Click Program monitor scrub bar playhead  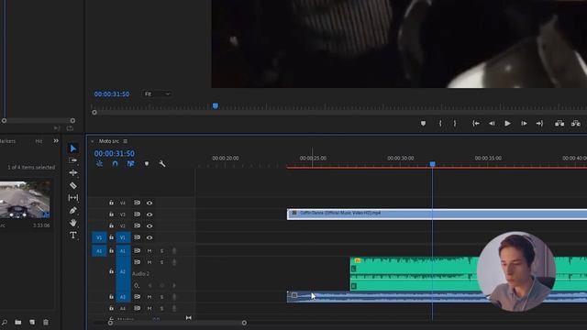(x=216, y=106)
